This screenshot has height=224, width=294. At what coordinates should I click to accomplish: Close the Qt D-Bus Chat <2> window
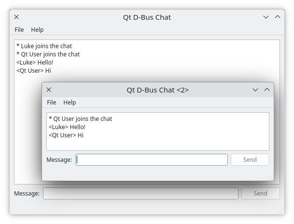pyautogui.click(x=49, y=90)
